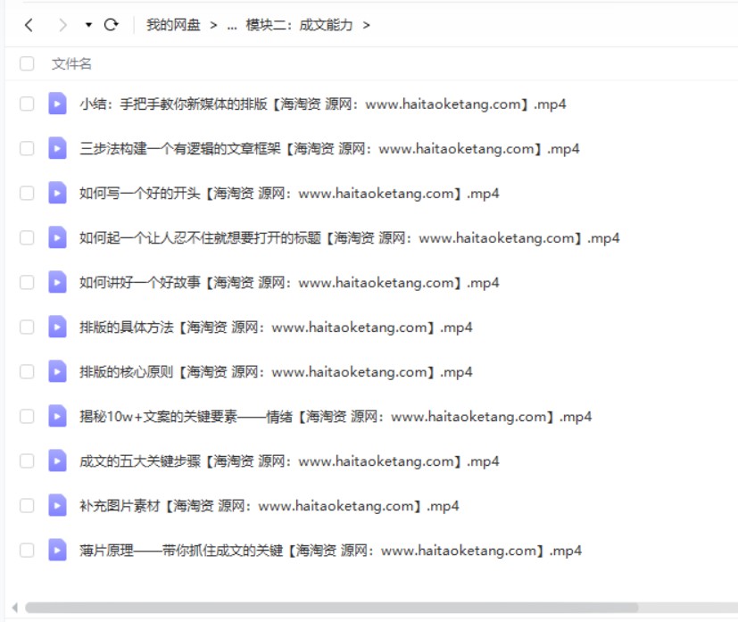
Task: Navigate to 我的网盘 in breadcrumb
Action: pos(173,24)
